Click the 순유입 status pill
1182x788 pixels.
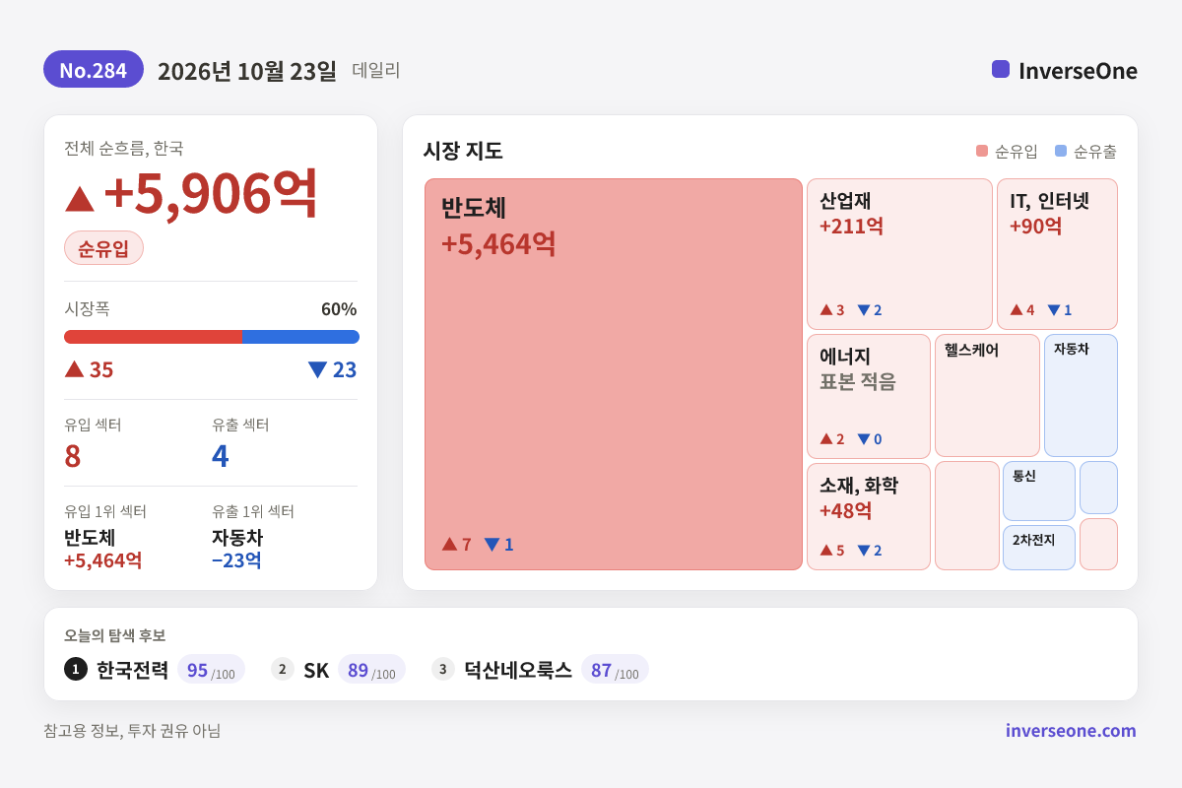coord(103,248)
